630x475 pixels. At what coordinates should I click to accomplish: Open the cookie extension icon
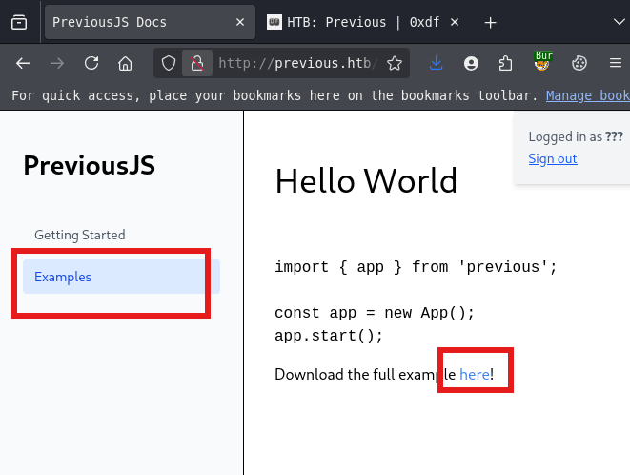(x=579, y=63)
